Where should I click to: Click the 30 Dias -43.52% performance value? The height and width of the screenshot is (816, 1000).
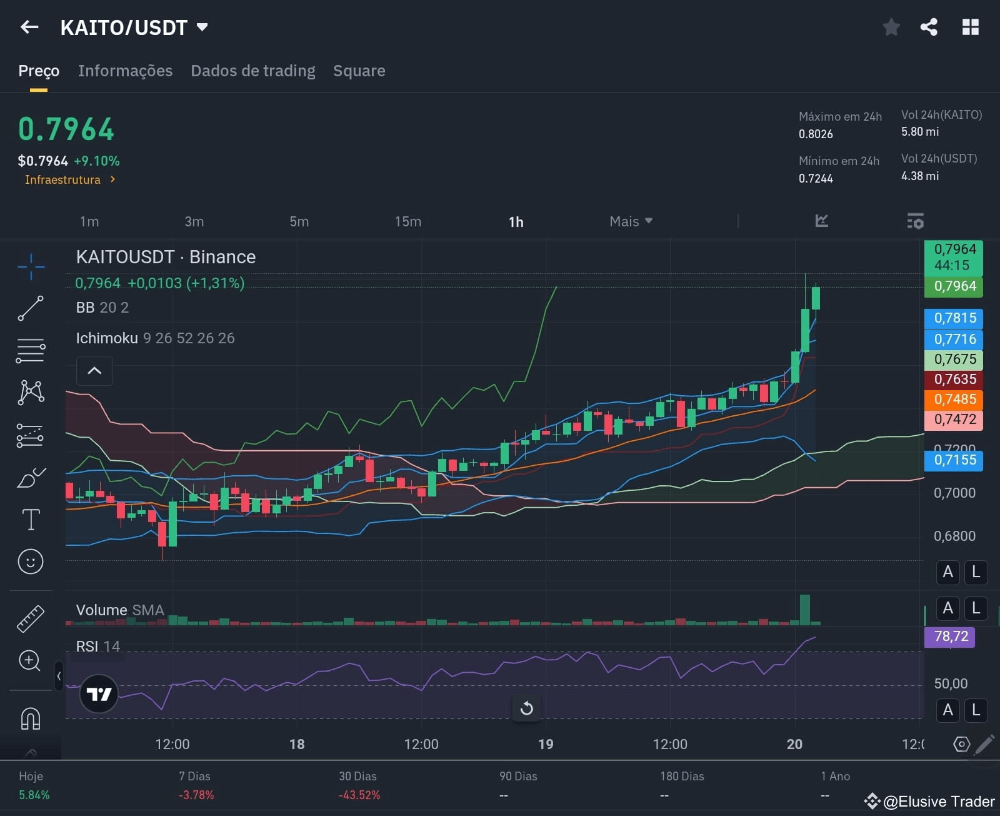[x=359, y=795]
